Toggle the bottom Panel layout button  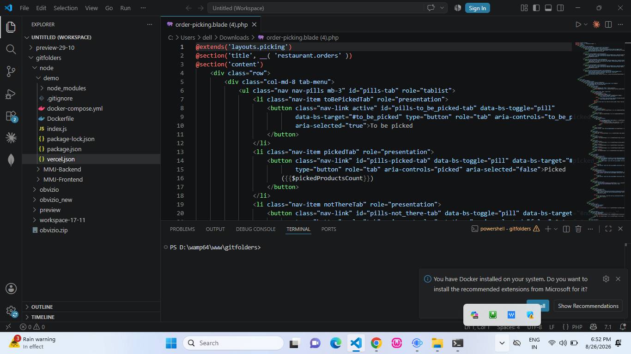(x=548, y=8)
